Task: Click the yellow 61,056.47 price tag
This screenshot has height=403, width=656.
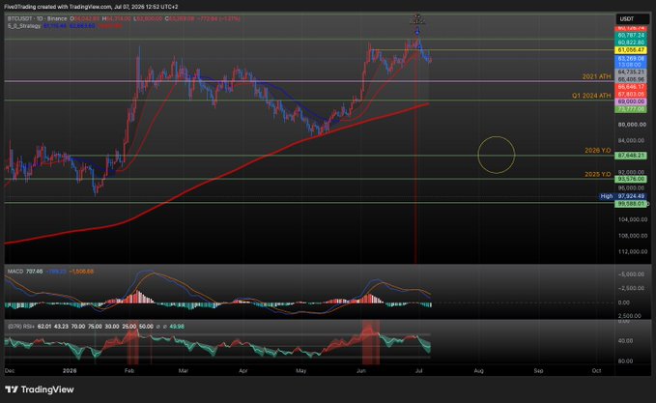Action: tap(631, 50)
